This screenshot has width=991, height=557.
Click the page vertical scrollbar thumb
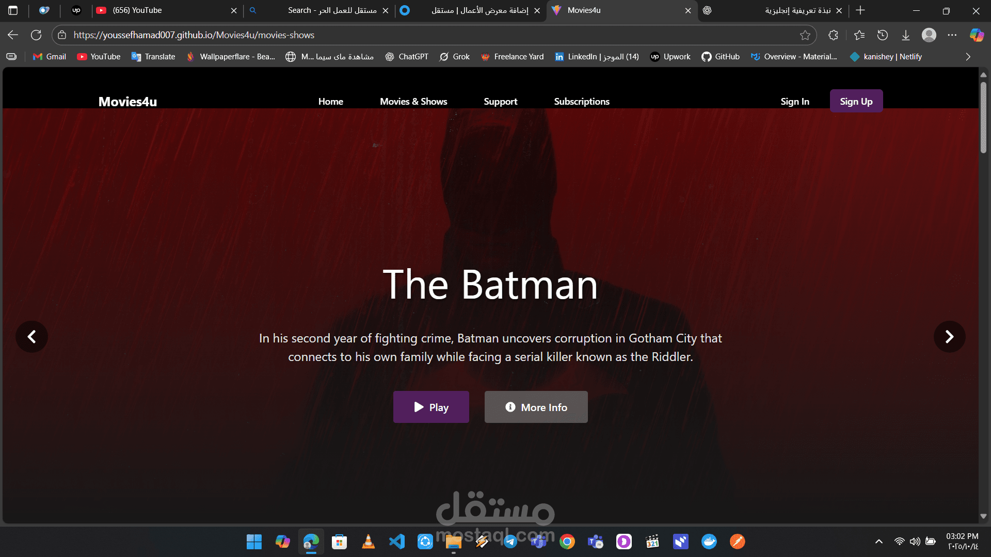[x=983, y=116]
